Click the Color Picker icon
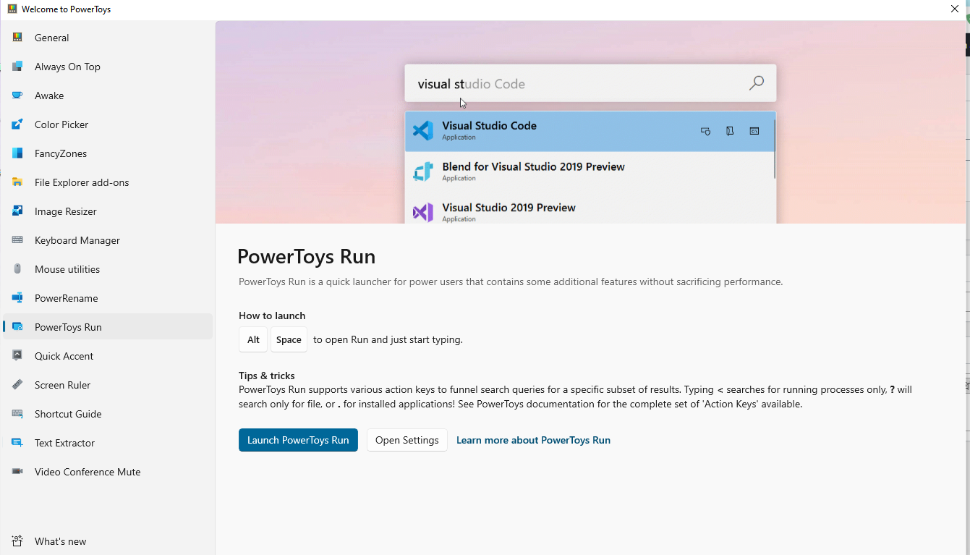This screenshot has width=970, height=555. pos(17,124)
